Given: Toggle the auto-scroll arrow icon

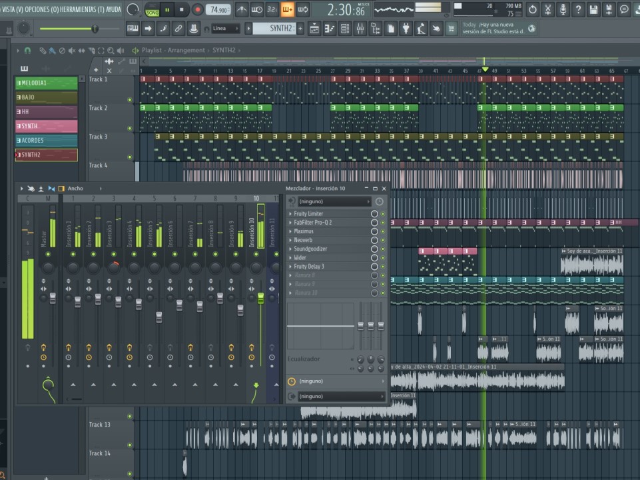Looking at the screenshot, I should point(148,29).
